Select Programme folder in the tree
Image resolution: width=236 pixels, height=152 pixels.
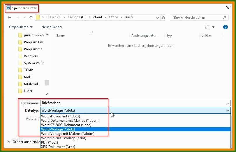coord(30,49)
